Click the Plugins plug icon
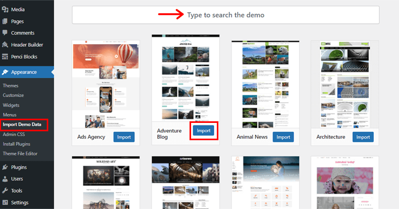The width and height of the screenshot is (399, 209). pos(5,167)
